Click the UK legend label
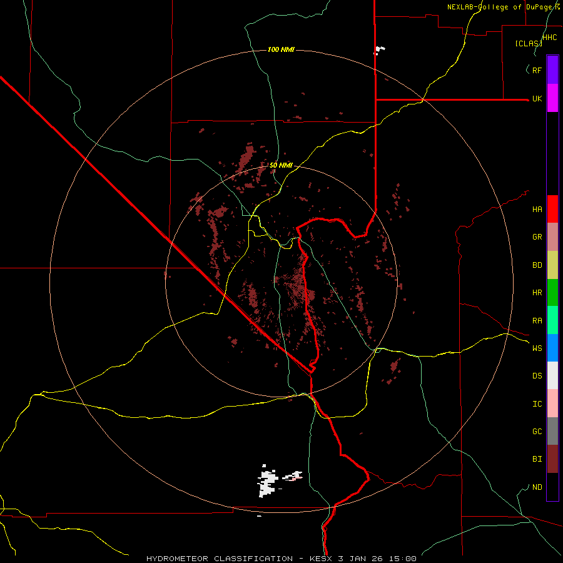The height and width of the screenshot is (563, 563). click(x=537, y=99)
